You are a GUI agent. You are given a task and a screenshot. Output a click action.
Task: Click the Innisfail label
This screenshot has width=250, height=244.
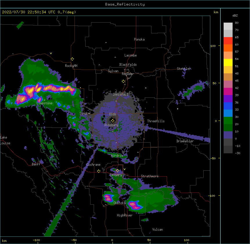(121, 94)
